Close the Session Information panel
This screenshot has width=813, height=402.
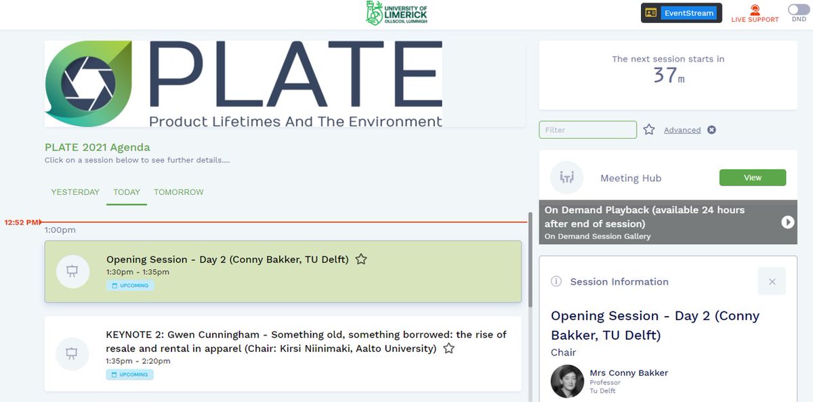[x=772, y=282]
